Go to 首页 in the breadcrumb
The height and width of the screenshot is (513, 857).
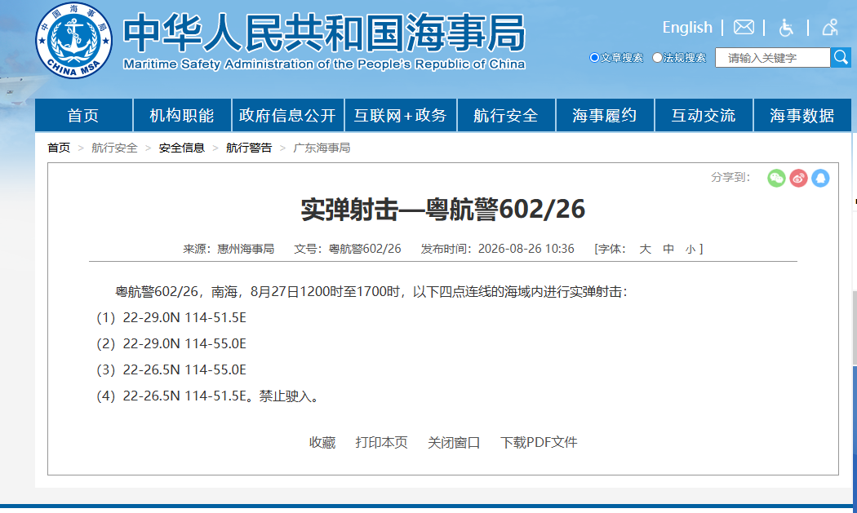tap(59, 148)
